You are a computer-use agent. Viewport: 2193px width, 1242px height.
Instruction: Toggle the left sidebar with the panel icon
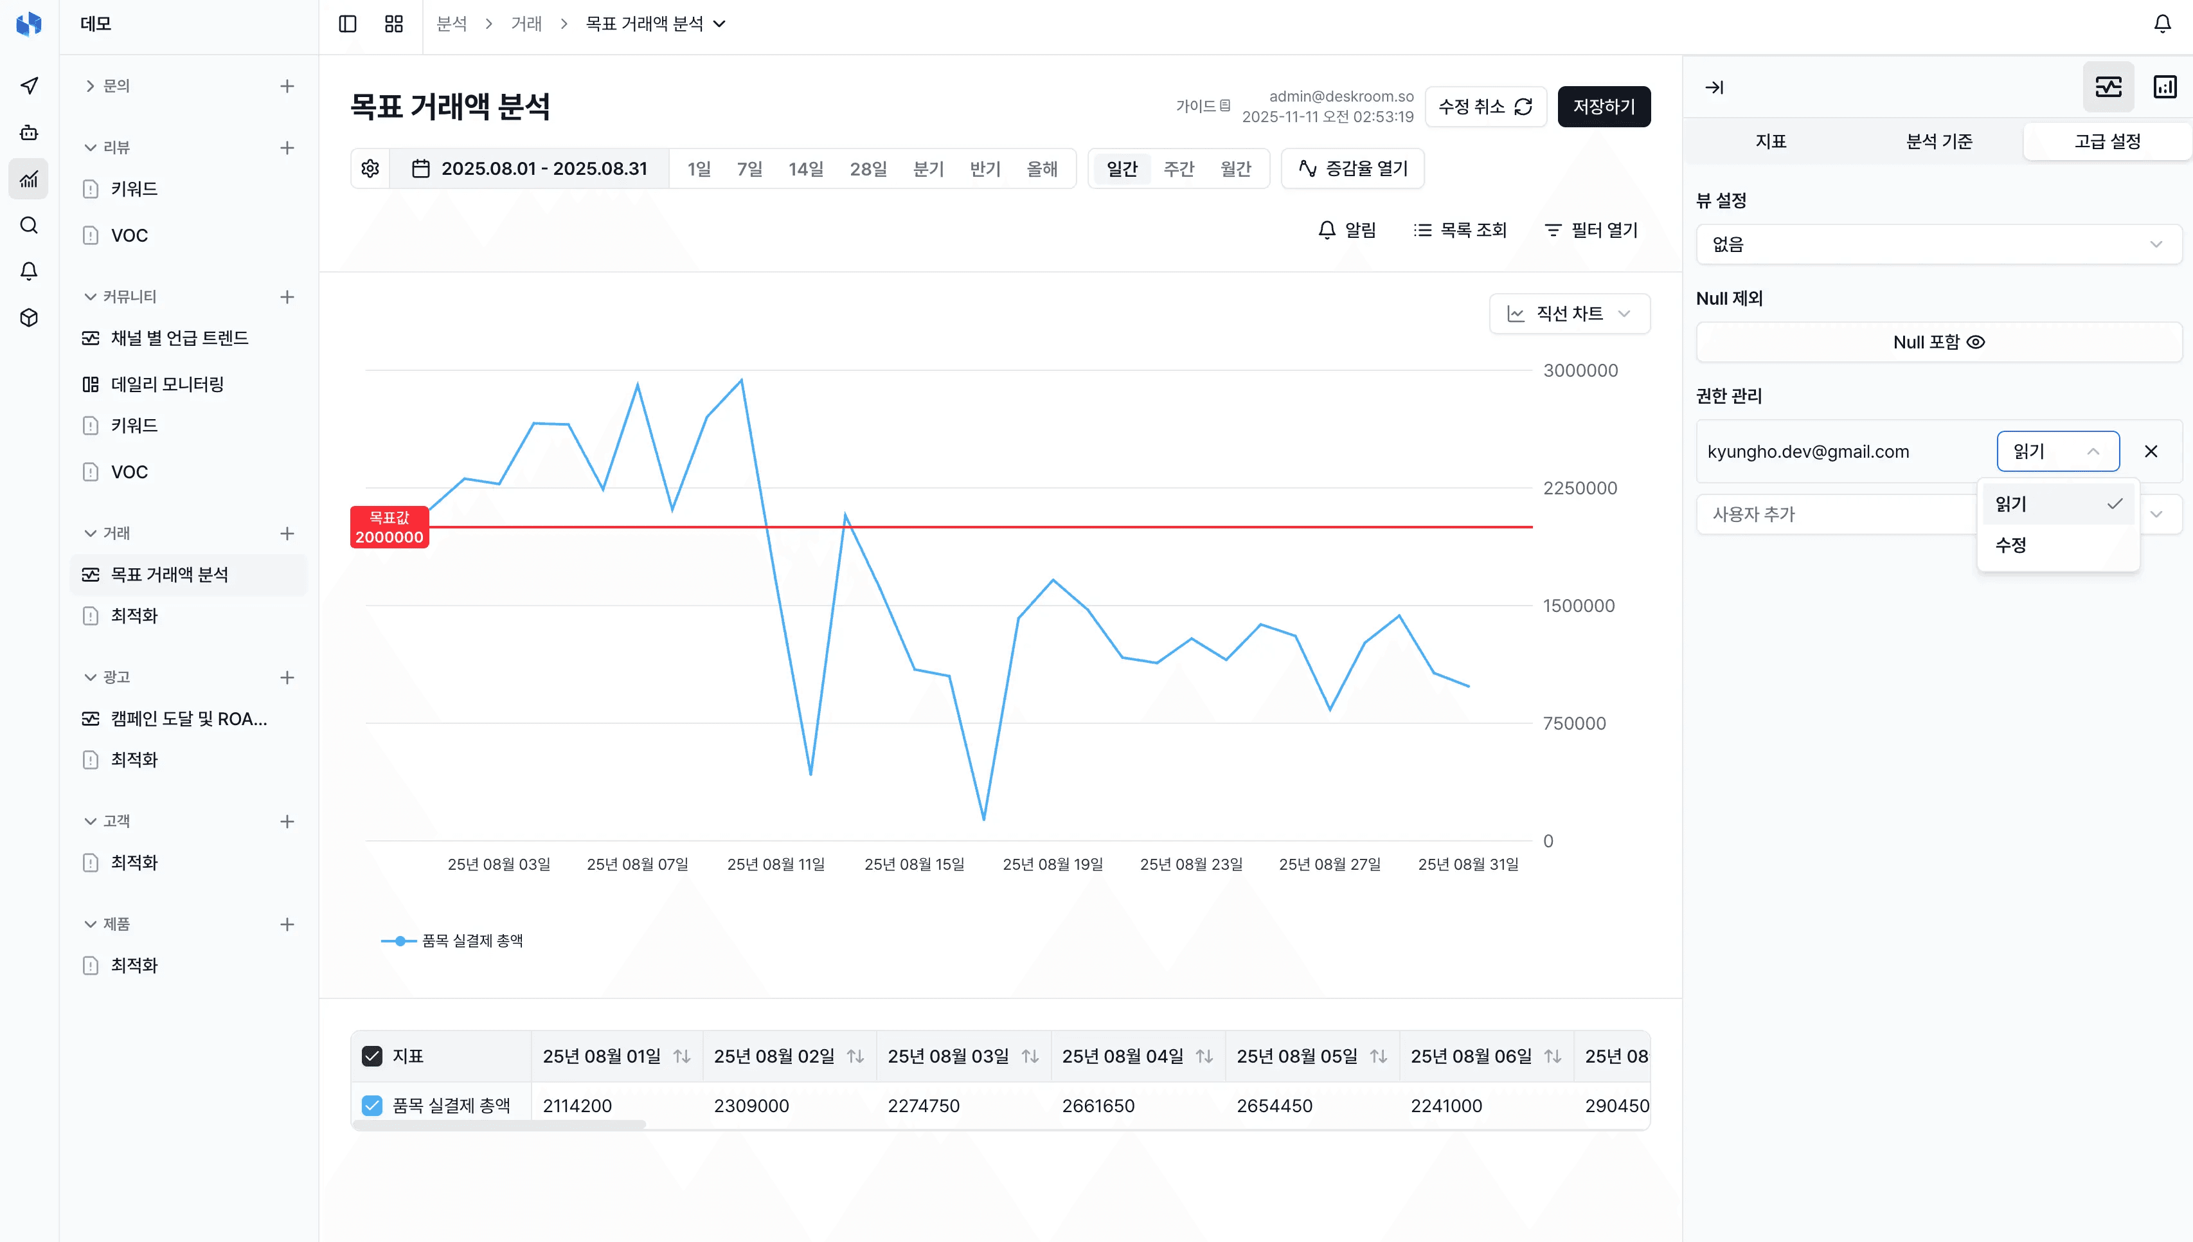[348, 23]
